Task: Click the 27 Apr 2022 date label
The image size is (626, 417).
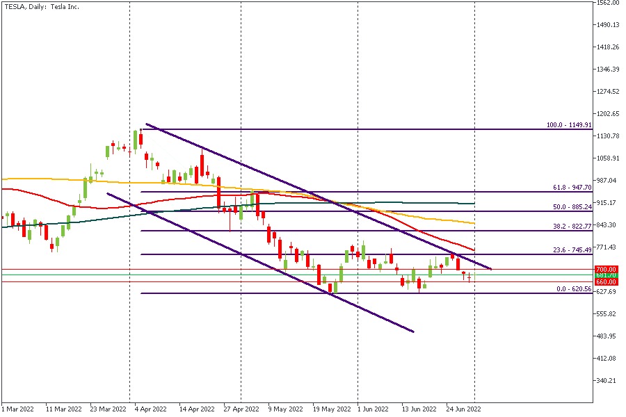Action: click(241, 409)
